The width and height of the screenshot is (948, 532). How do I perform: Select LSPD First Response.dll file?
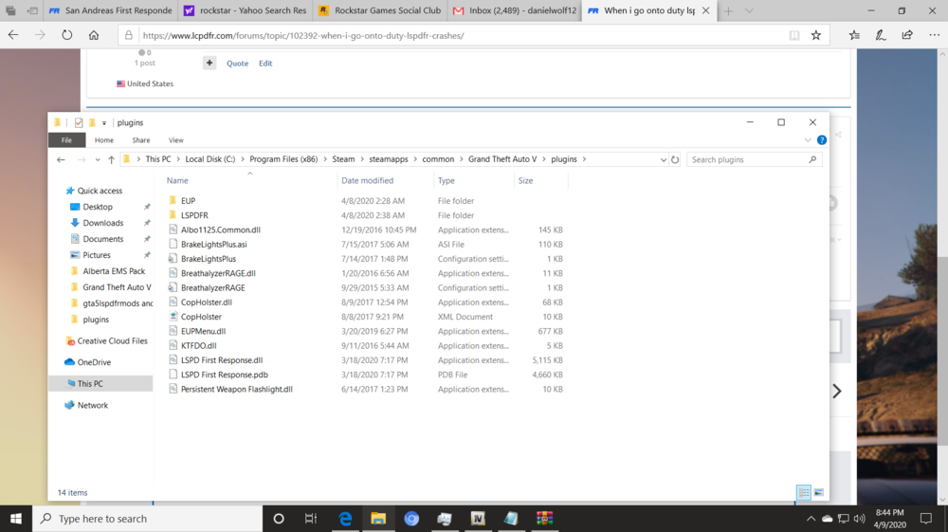222,360
